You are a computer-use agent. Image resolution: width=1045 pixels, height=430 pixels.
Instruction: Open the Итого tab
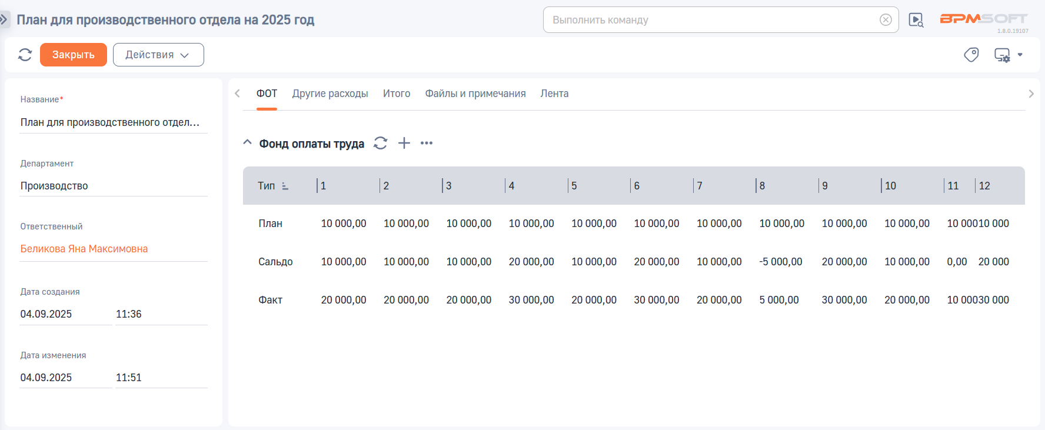(397, 94)
